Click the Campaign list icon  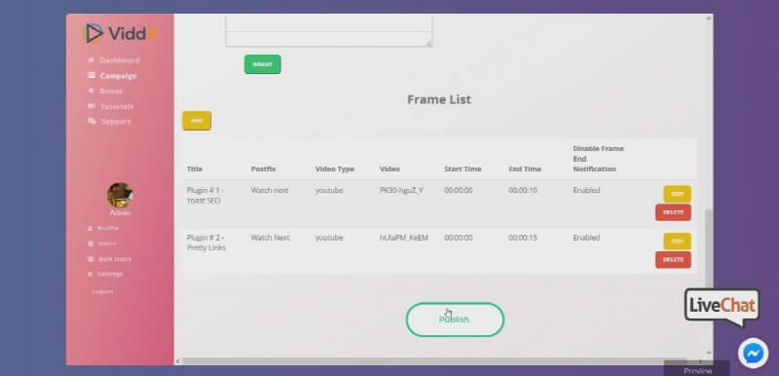[91, 76]
